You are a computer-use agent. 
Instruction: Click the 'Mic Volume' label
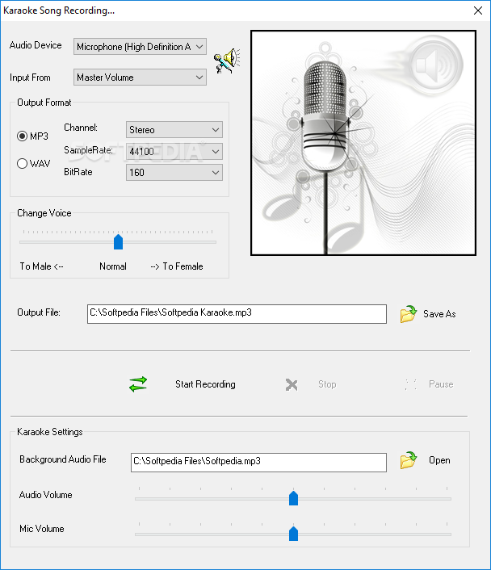pyautogui.click(x=42, y=529)
